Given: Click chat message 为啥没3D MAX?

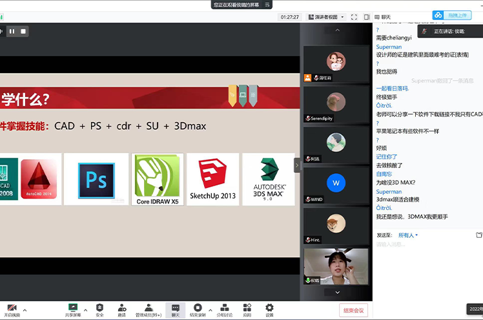Looking at the screenshot, I should pyautogui.click(x=396, y=182).
